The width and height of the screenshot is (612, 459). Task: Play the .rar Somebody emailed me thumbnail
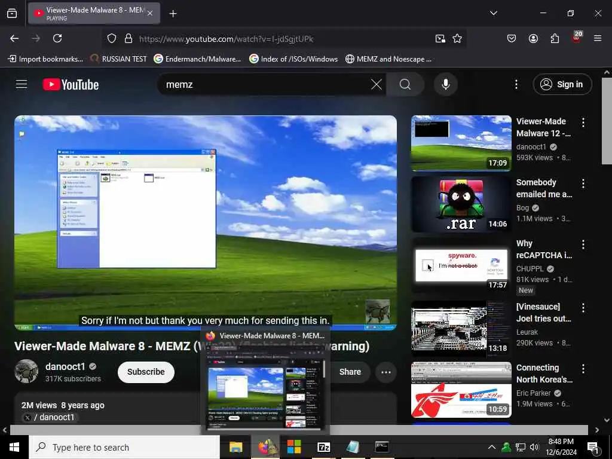click(461, 204)
